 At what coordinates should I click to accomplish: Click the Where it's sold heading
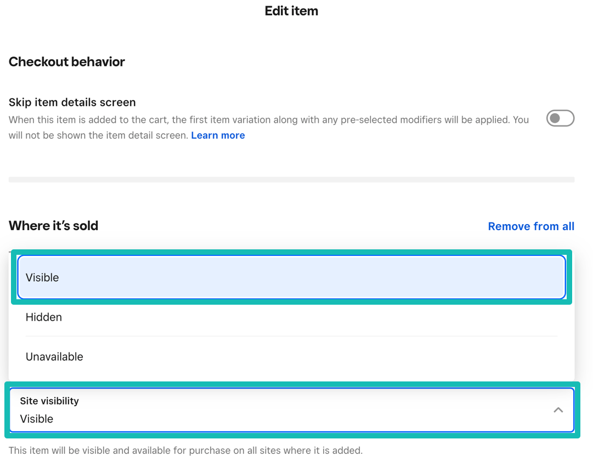tap(54, 226)
